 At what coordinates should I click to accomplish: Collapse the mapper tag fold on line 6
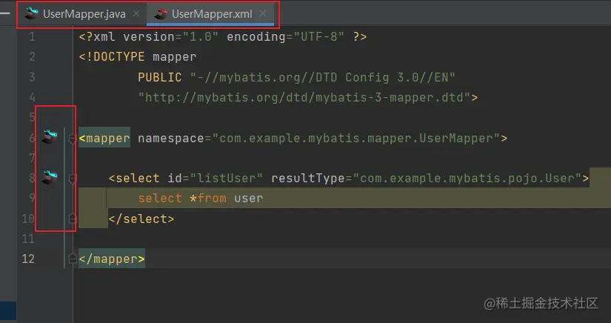click(72, 139)
